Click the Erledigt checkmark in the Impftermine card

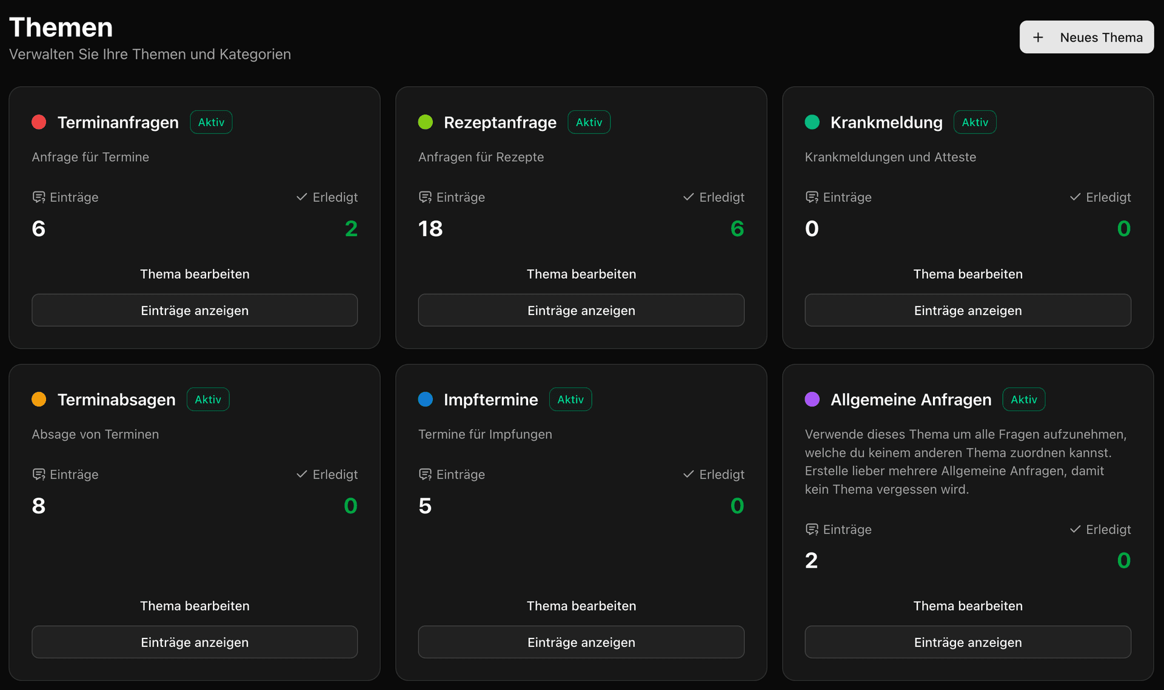tap(688, 474)
